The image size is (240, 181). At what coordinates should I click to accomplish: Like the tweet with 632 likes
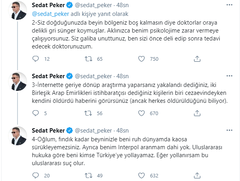click(140, 175)
